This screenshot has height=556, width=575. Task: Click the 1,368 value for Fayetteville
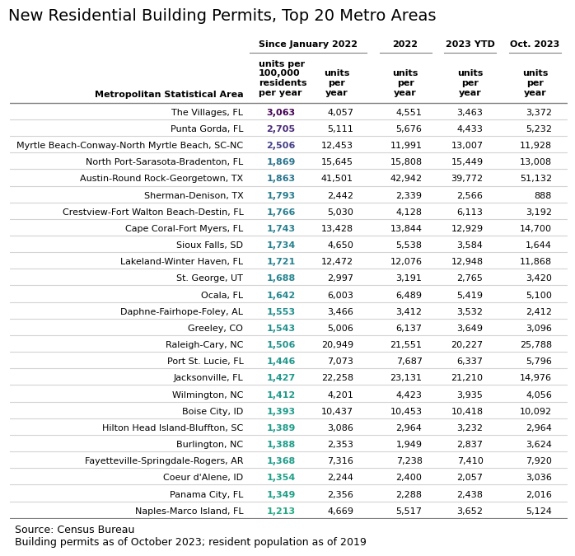281,461
